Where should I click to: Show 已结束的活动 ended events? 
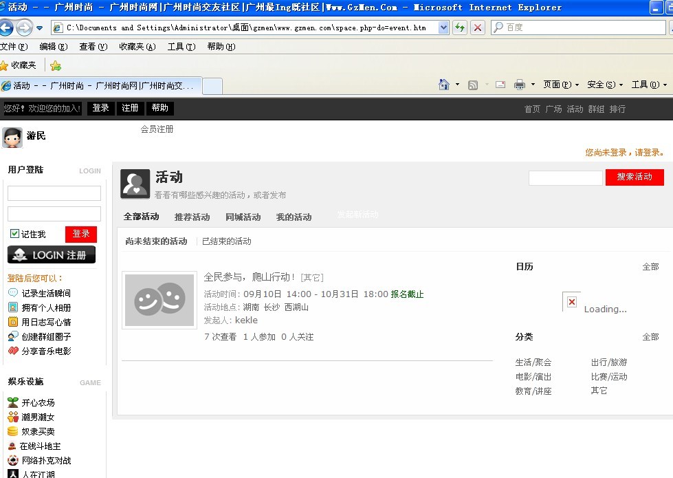pos(227,241)
